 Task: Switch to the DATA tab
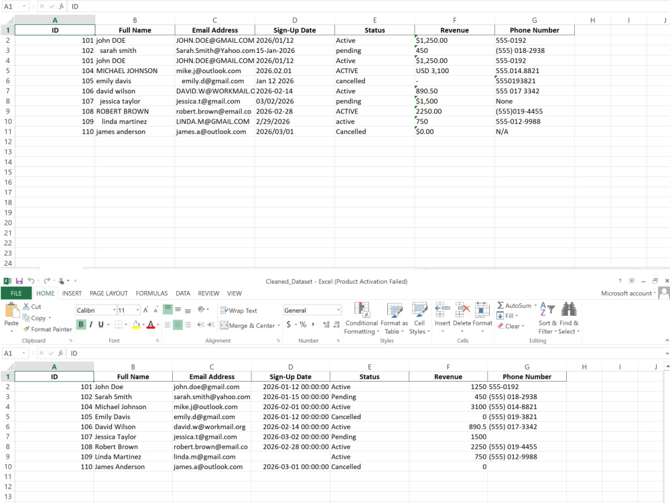click(x=183, y=293)
